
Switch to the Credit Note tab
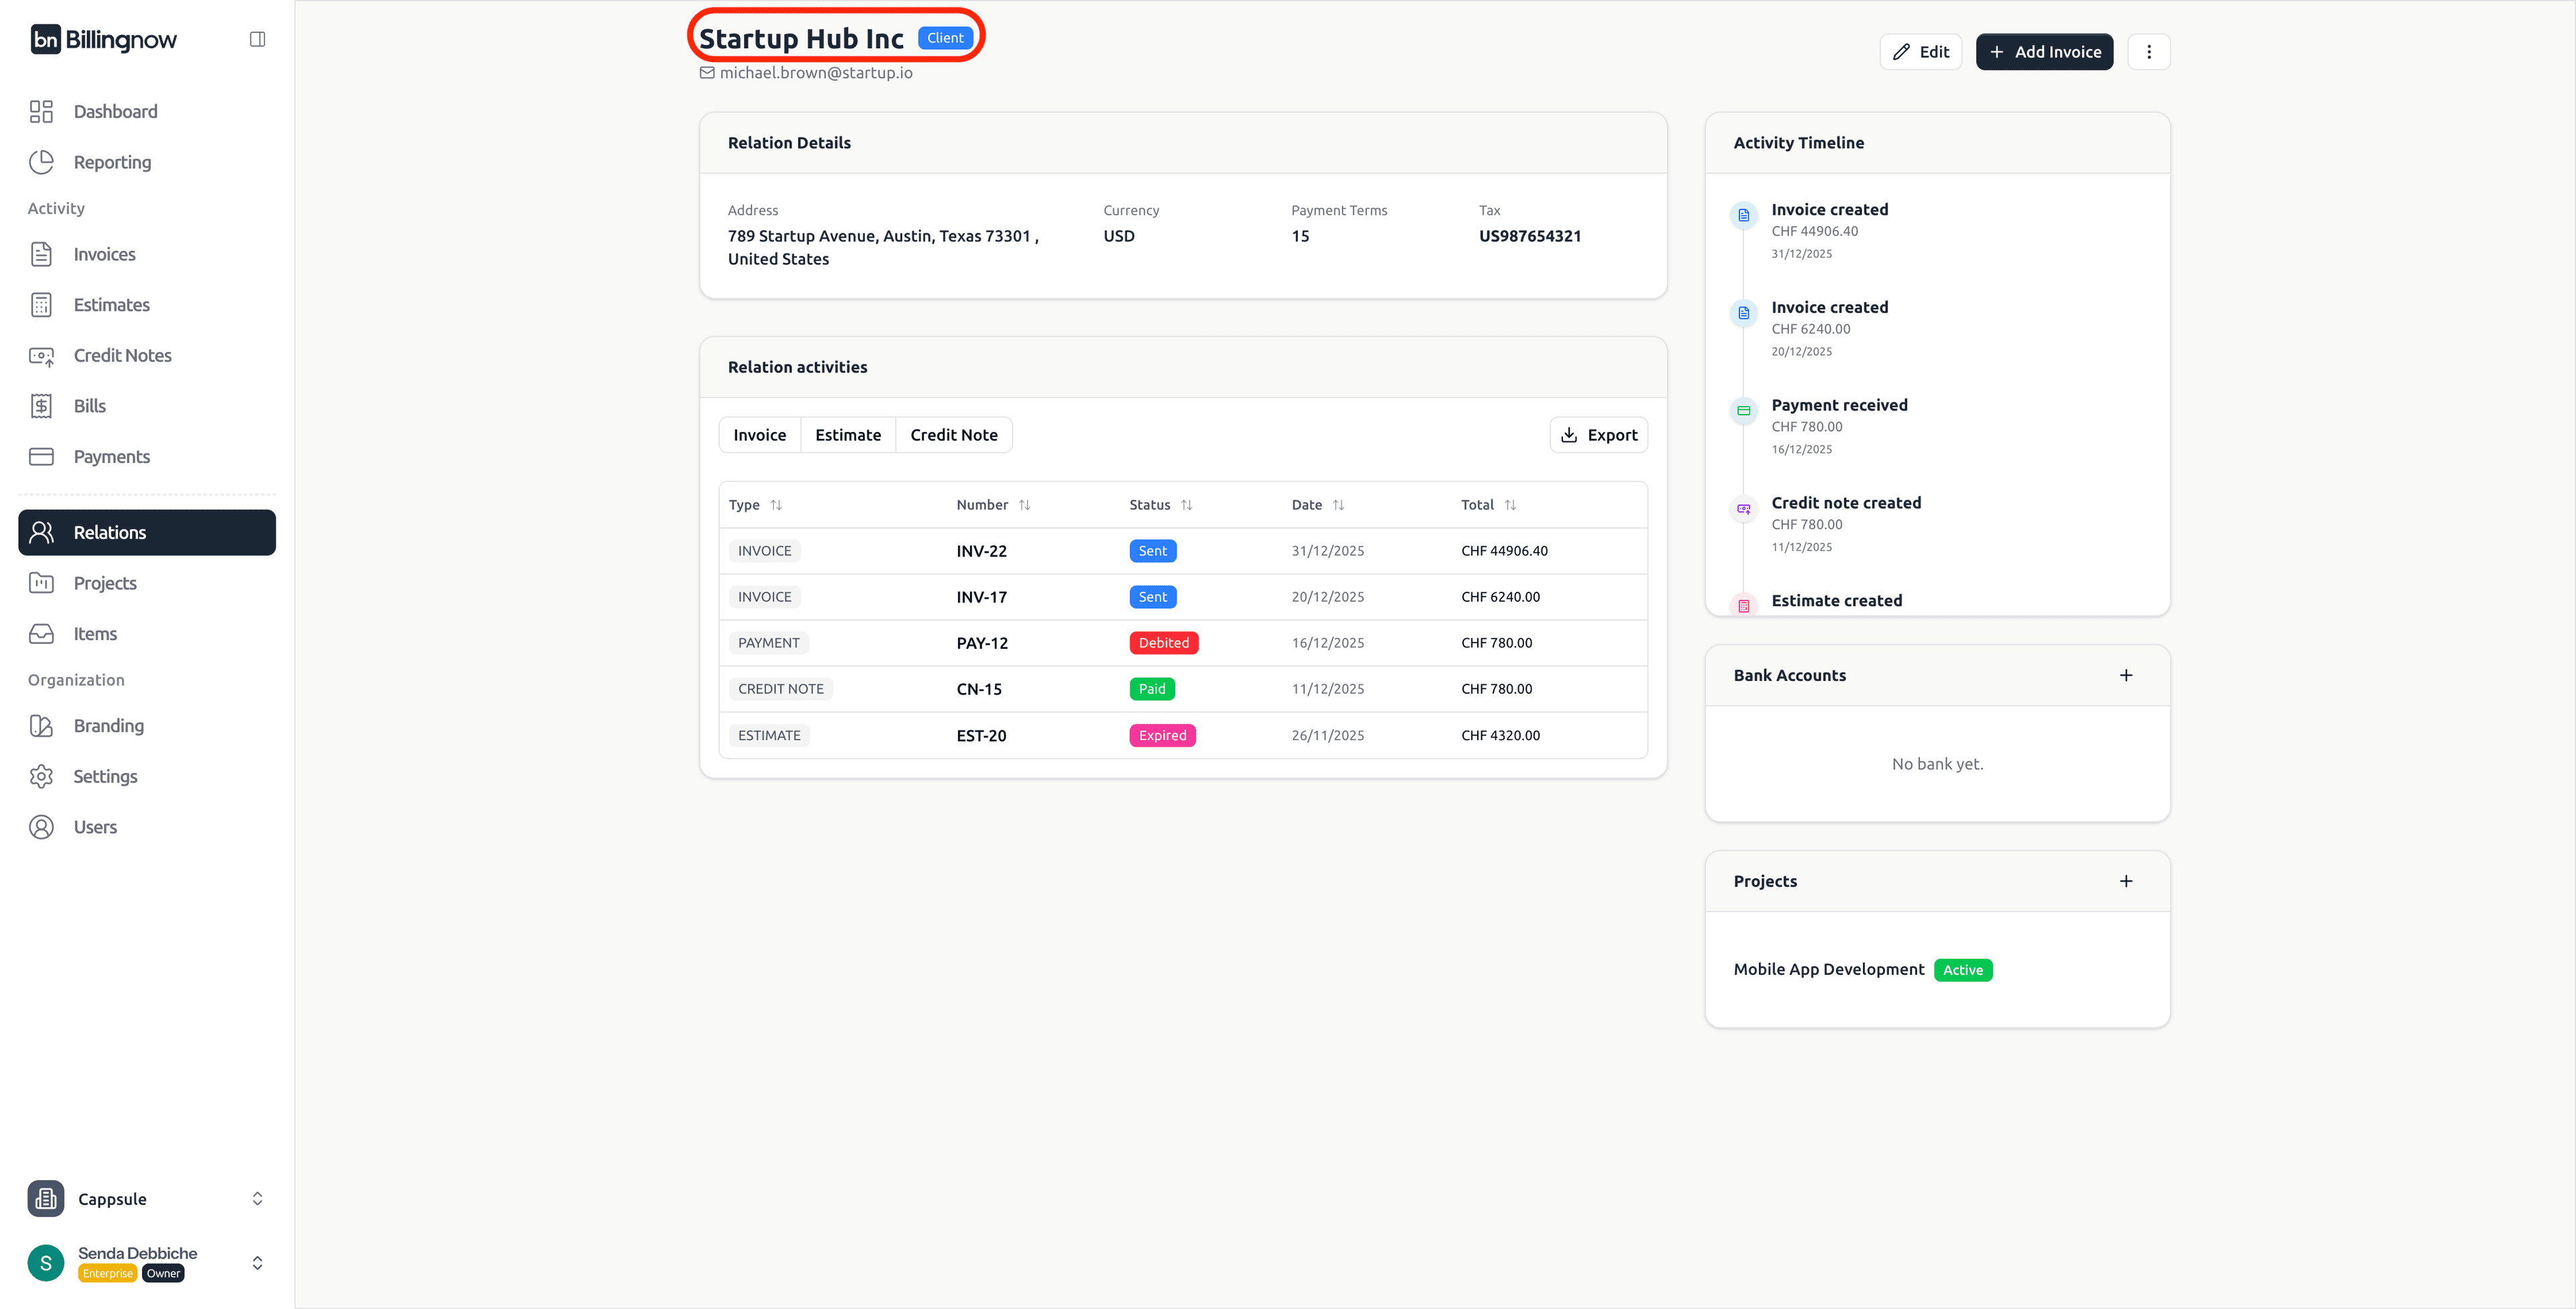953,435
